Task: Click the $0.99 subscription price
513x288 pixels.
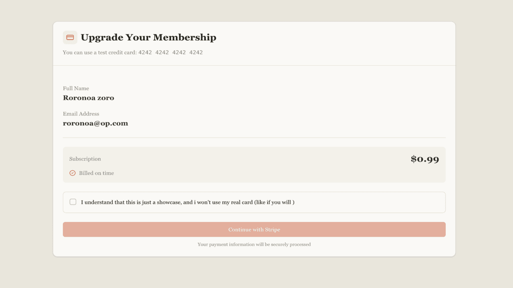Action: 425,159
